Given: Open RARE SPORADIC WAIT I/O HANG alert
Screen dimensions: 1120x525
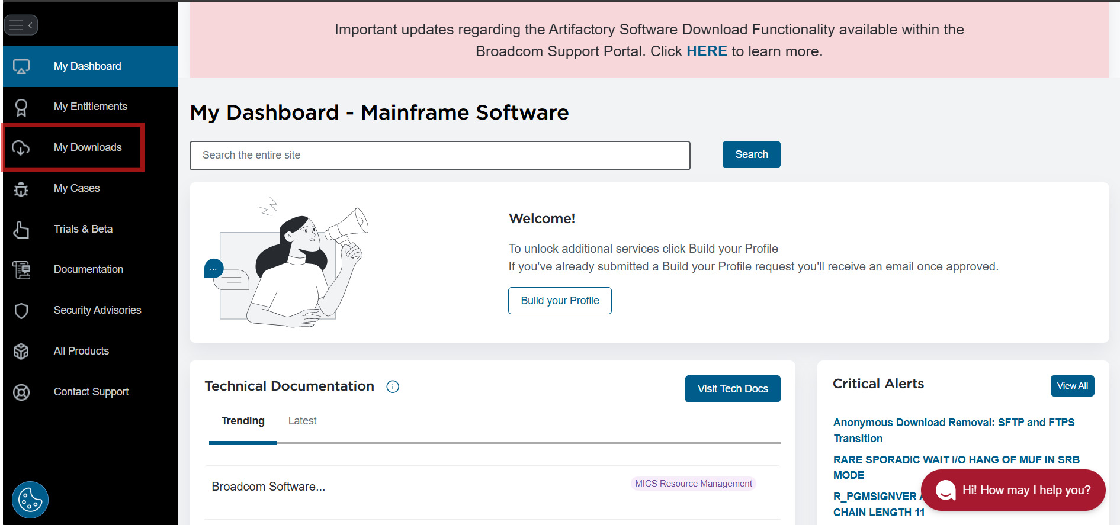Looking at the screenshot, I should tap(956, 468).
